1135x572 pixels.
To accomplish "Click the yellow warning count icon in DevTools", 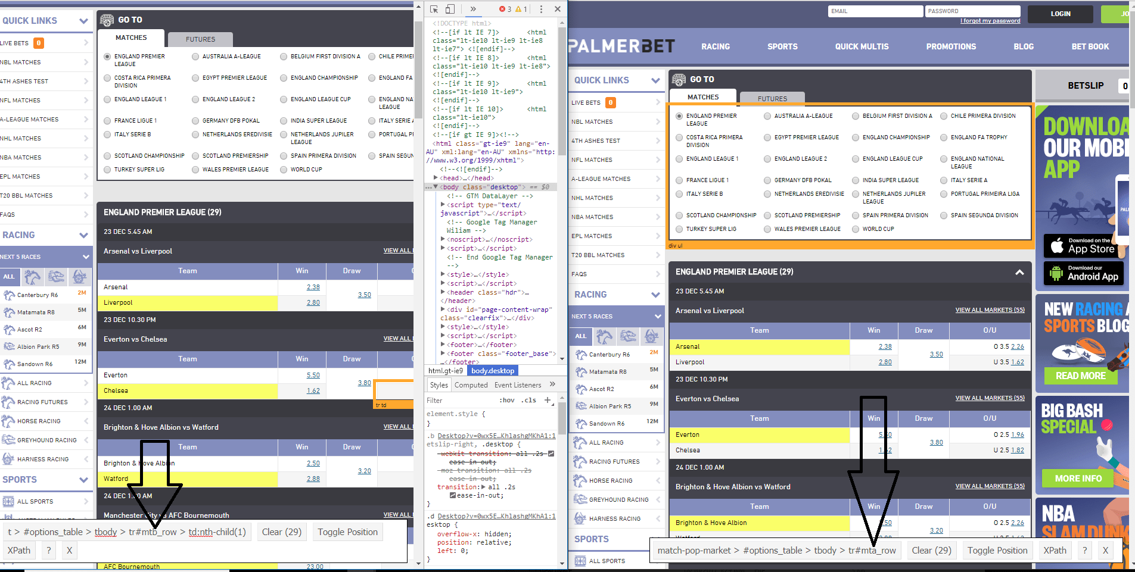I will [x=518, y=9].
